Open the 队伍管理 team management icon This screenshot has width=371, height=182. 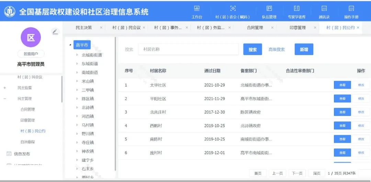pos(269,12)
